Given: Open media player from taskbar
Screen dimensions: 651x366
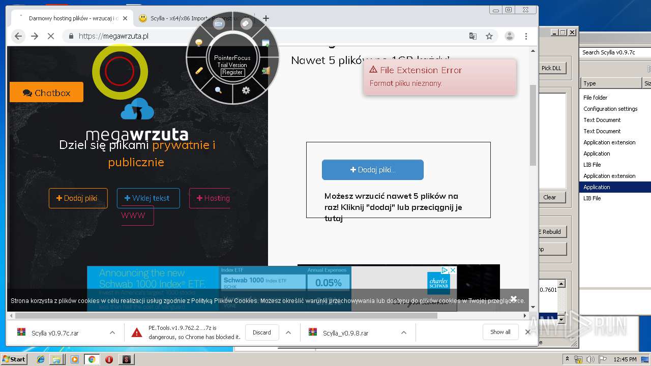Looking at the screenshot, I should tap(75, 359).
